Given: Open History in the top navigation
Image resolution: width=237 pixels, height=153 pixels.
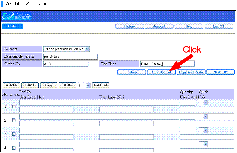Looking at the screenshot, I should (x=129, y=26).
